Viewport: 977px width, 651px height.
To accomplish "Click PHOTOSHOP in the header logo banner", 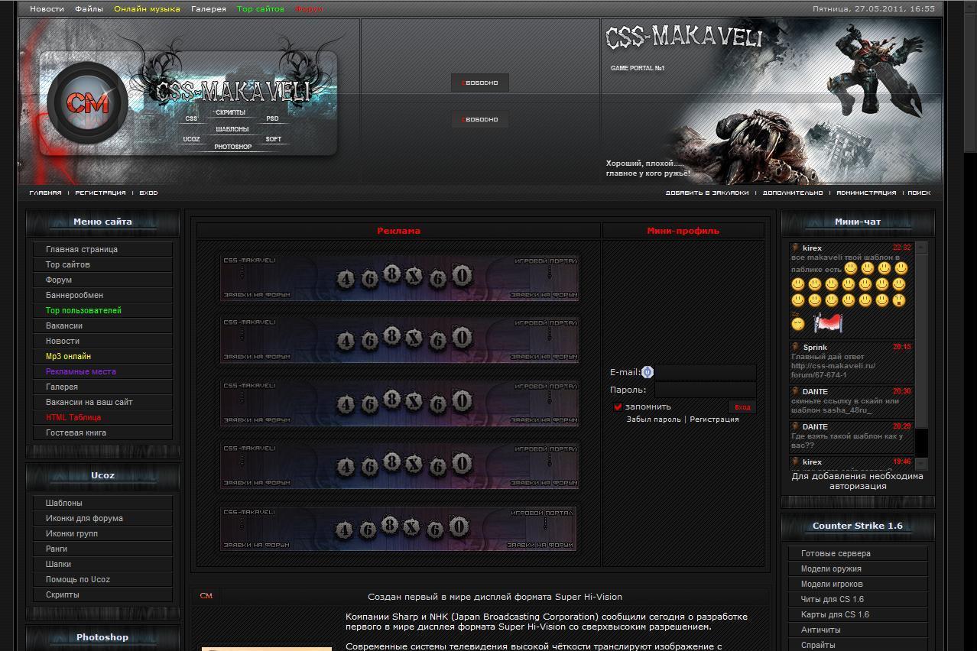I will tap(232, 147).
